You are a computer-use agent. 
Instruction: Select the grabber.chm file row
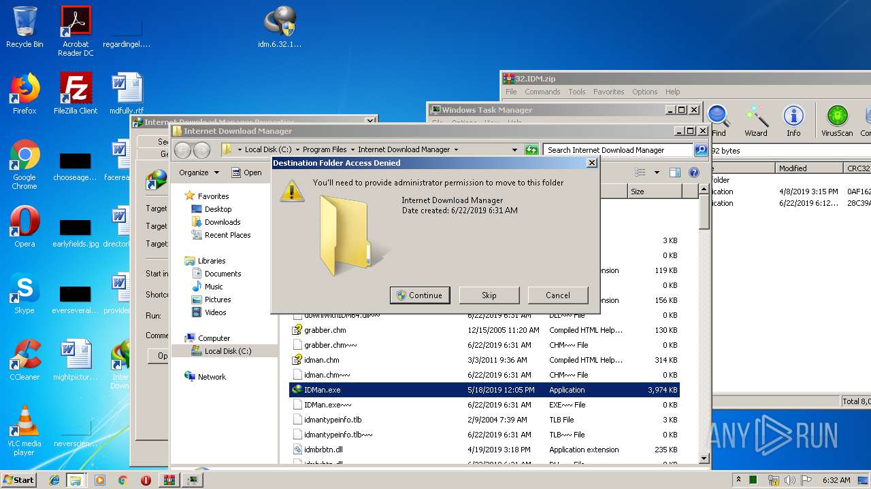[484, 330]
